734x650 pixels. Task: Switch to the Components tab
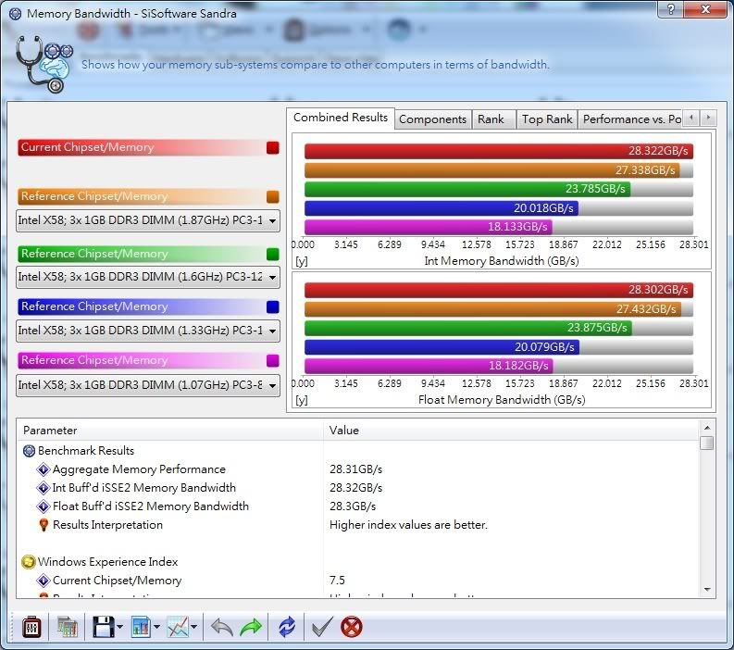(x=432, y=119)
